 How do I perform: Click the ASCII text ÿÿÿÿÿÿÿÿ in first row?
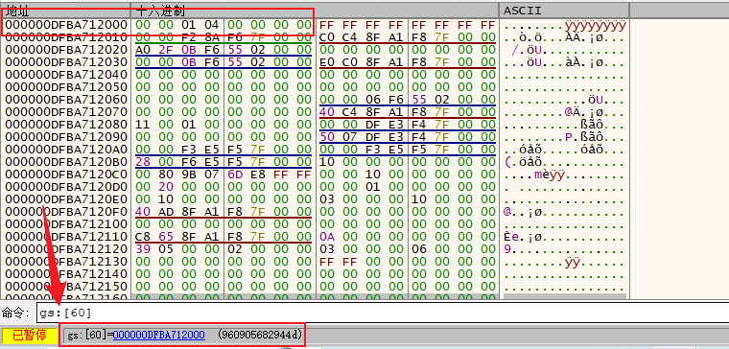595,25
